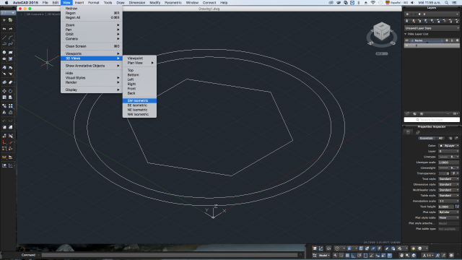Toggle Ortho mode in the status bar
This screenshot has height=260, width=462.
[353, 255]
